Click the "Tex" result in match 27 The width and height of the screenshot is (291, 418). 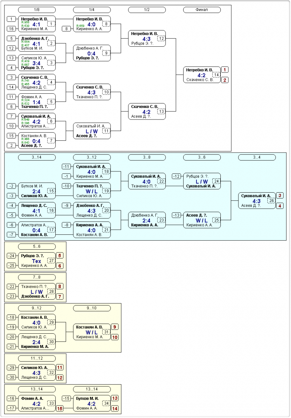(x=37, y=261)
